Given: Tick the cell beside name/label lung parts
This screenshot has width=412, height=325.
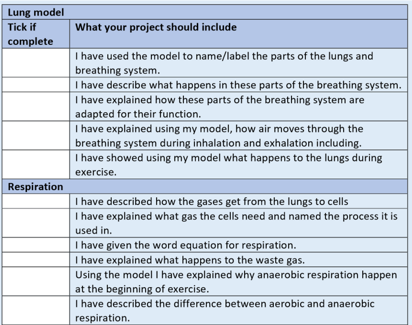Looking at the screenshot, I should point(36,63).
